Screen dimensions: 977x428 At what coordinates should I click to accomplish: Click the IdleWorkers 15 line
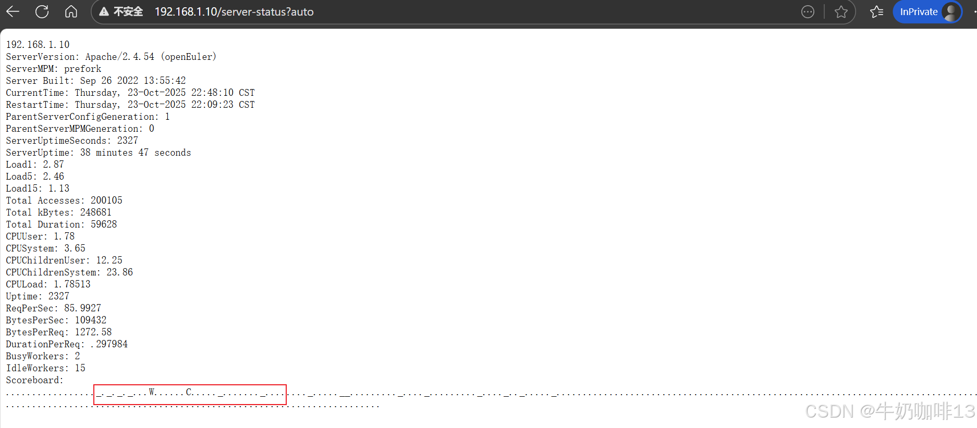[x=45, y=368]
